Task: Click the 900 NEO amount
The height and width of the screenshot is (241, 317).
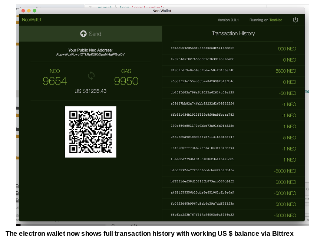Action: coord(287,49)
